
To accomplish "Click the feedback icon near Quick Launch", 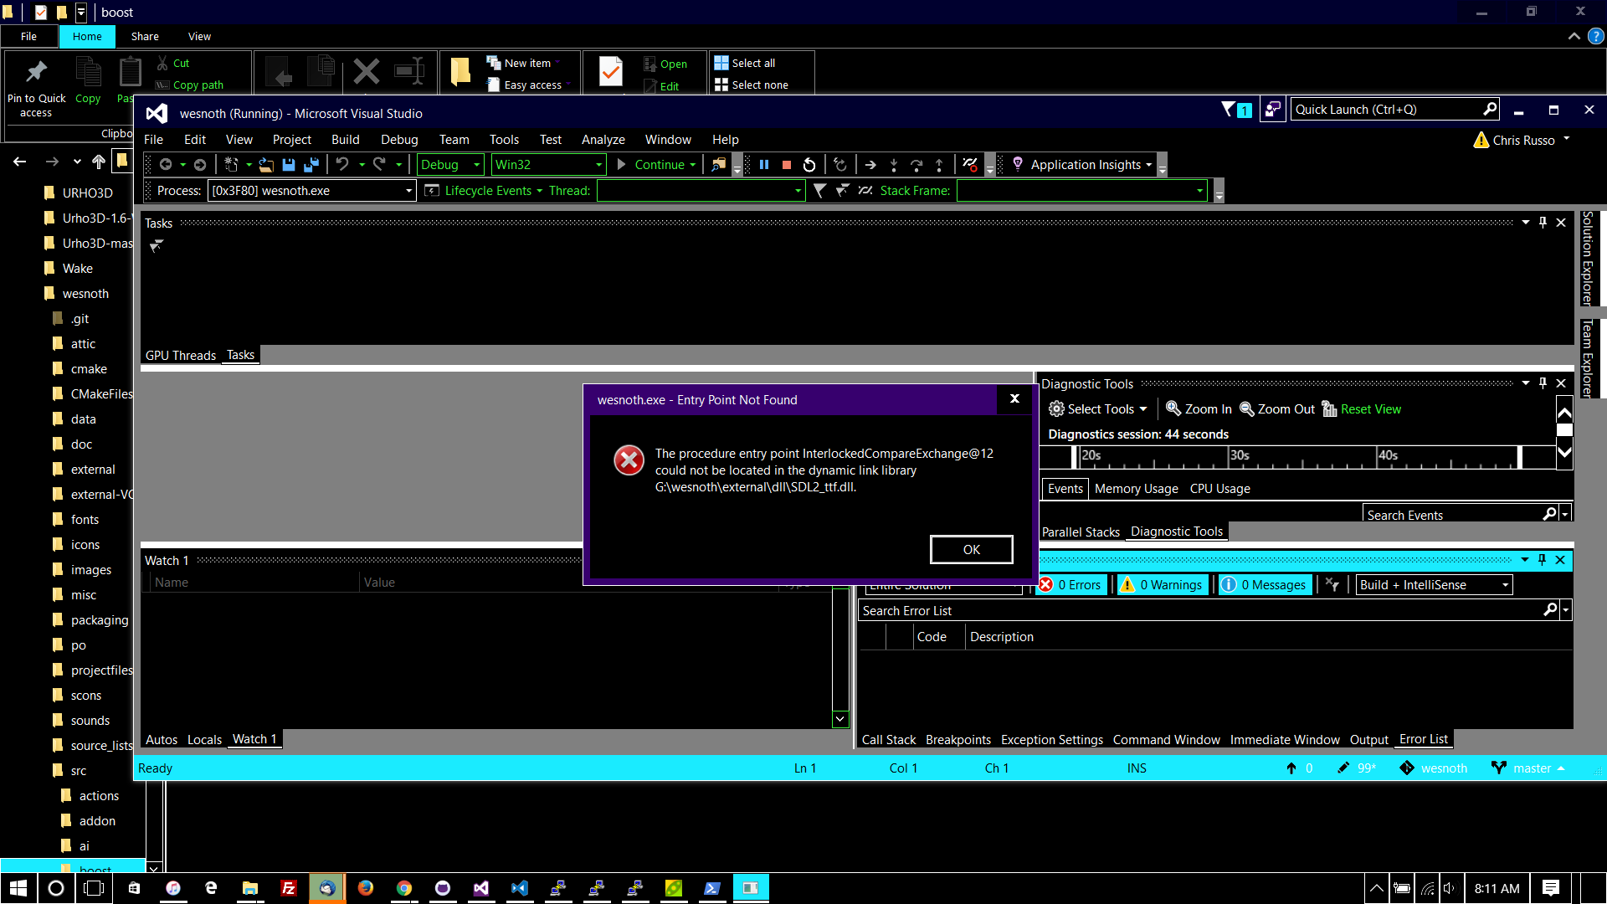I will pyautogui.click(x=1273, y=110).
